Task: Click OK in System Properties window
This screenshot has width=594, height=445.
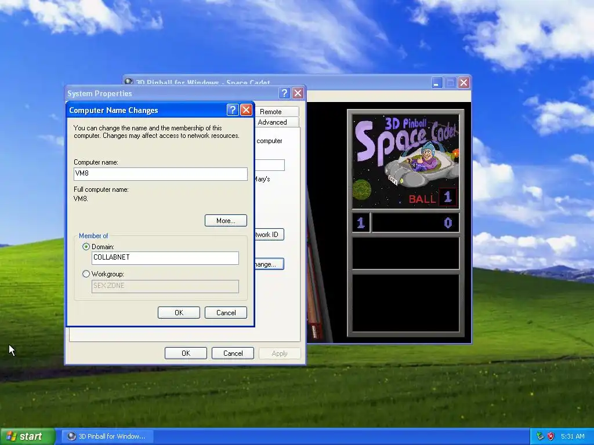Action: (x=186, y=353)
